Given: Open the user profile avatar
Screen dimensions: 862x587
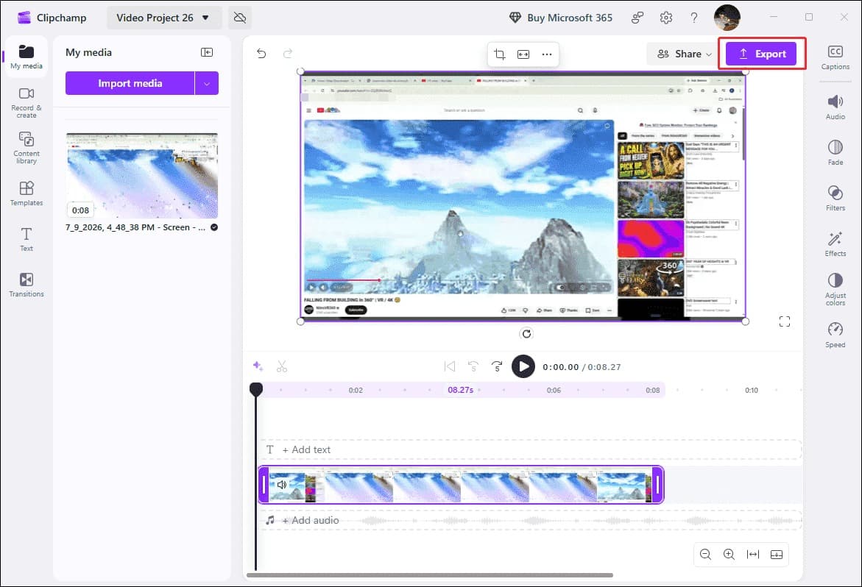Looking at the screenshot, I should coord(727,18).
